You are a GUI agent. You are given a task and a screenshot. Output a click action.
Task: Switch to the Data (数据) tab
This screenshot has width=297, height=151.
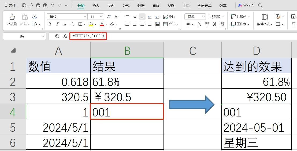point(141,6)
